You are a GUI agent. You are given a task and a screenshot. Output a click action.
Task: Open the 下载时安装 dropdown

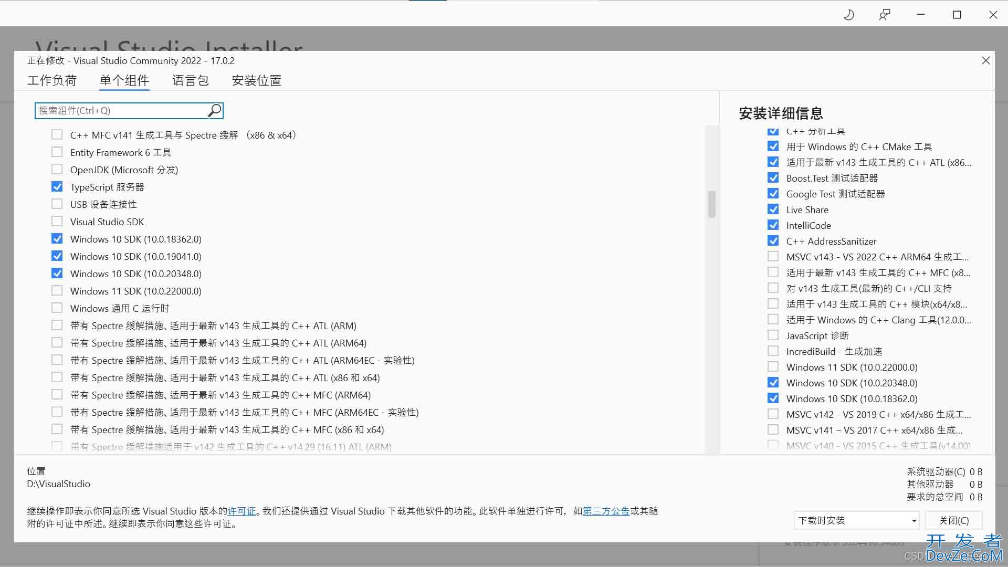(x=856, y=520)
